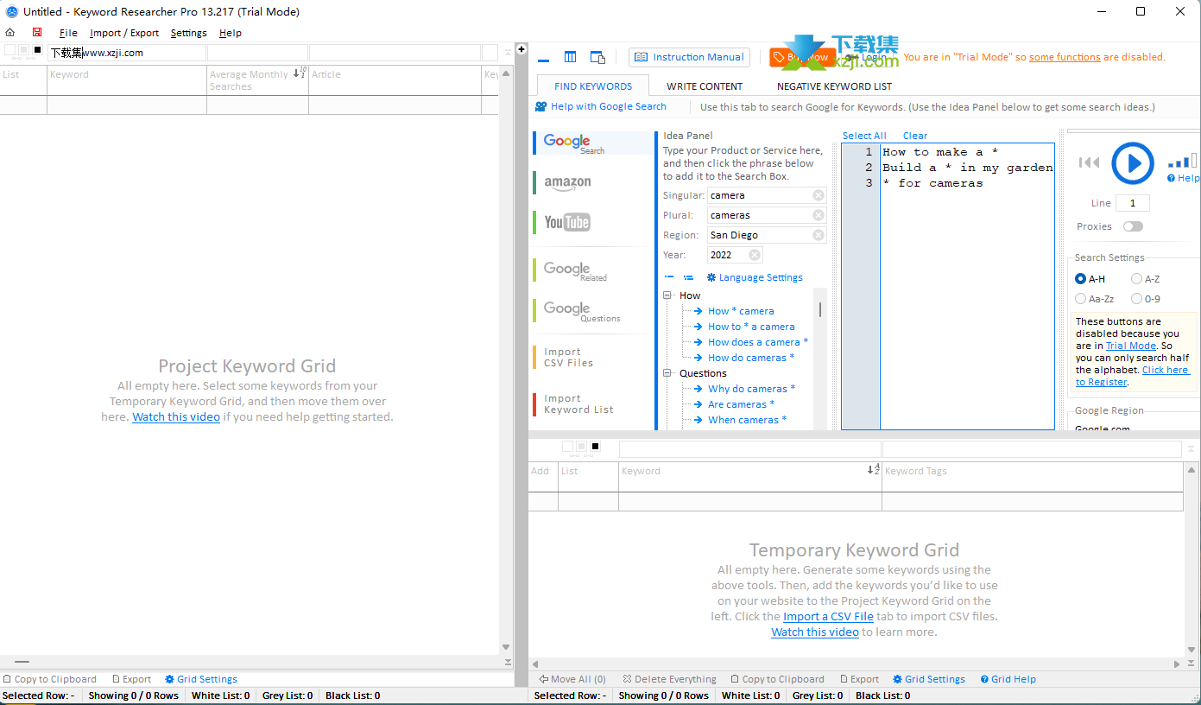Click the black list filter square in temporary grid
The image size is (1201, 705).
595,447
